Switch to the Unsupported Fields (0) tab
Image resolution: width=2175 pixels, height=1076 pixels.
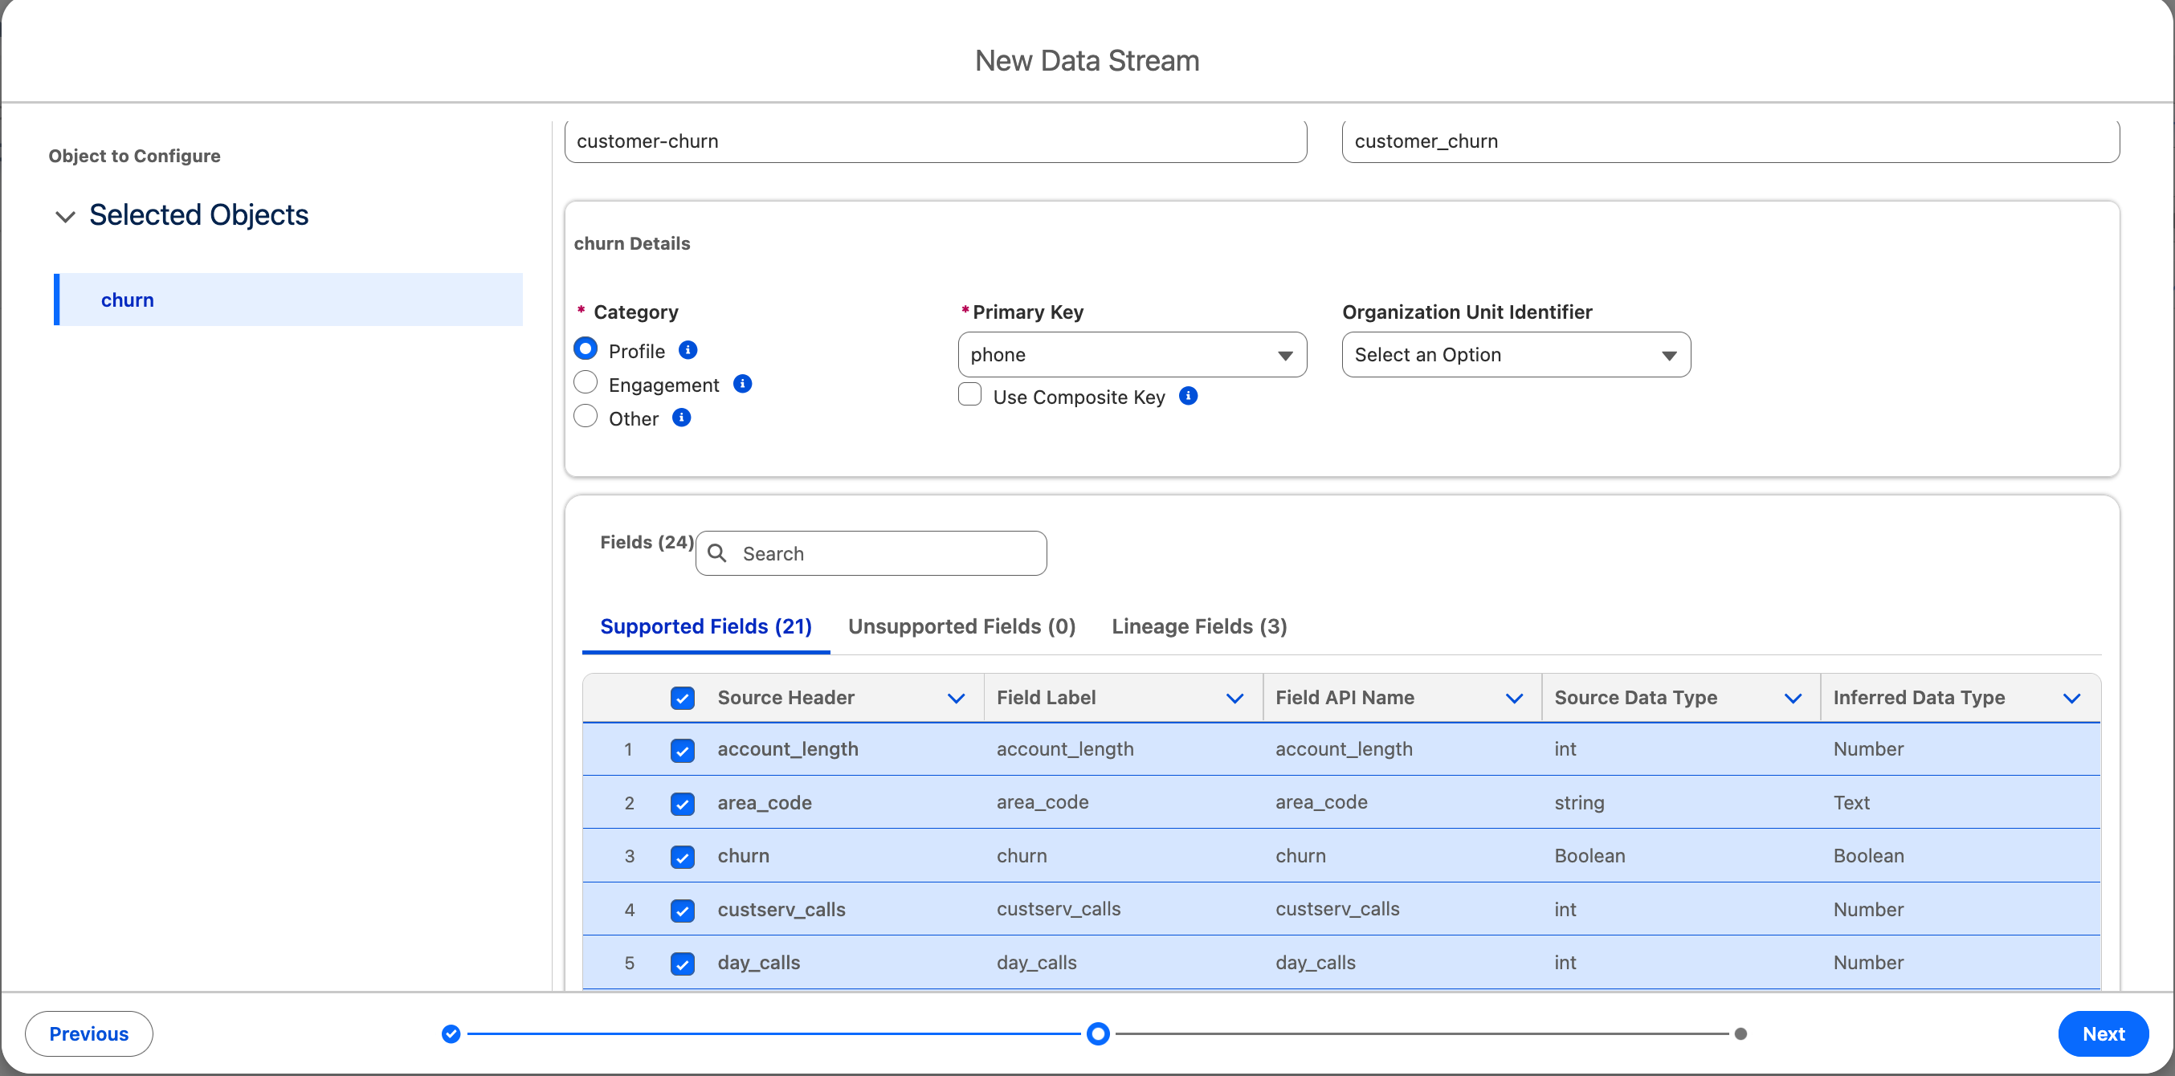[x=961, y=626]
